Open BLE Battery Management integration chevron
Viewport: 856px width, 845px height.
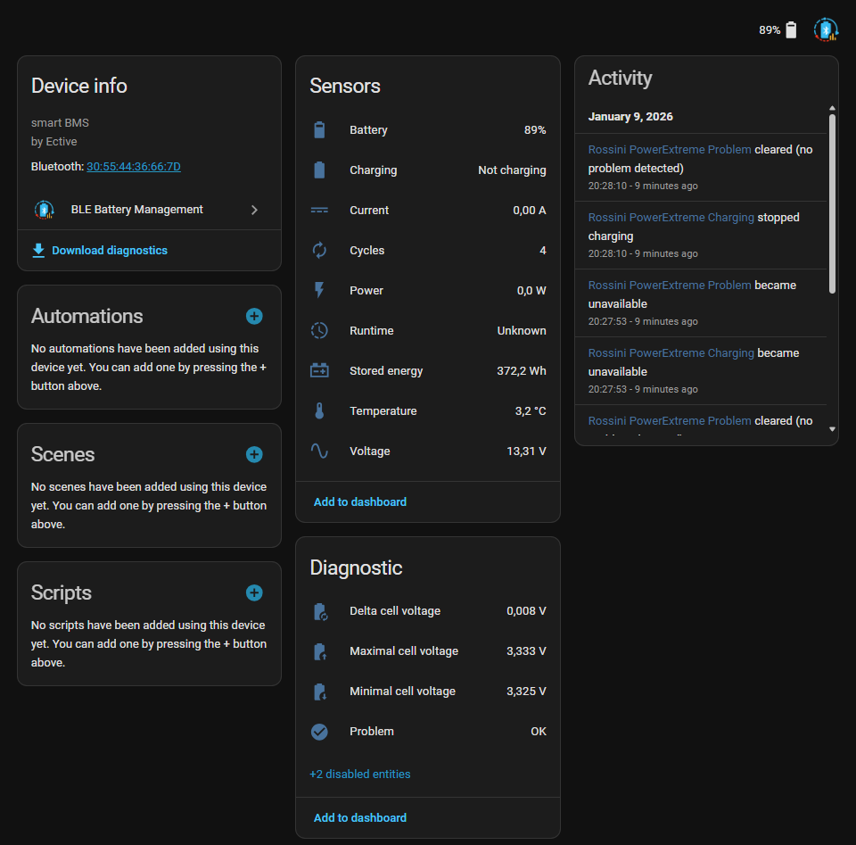pos(254,210)
